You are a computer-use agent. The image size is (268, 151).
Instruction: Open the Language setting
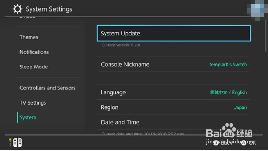pyautogui.click(x=113, y=92)
